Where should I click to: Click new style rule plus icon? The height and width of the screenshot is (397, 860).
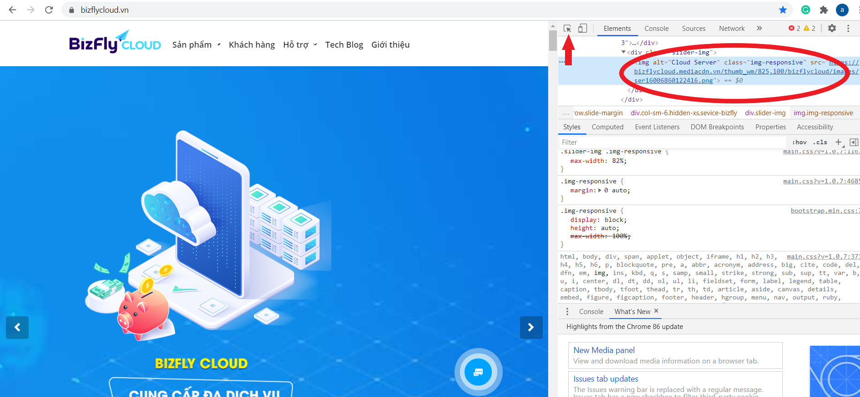tap(839, 142)
